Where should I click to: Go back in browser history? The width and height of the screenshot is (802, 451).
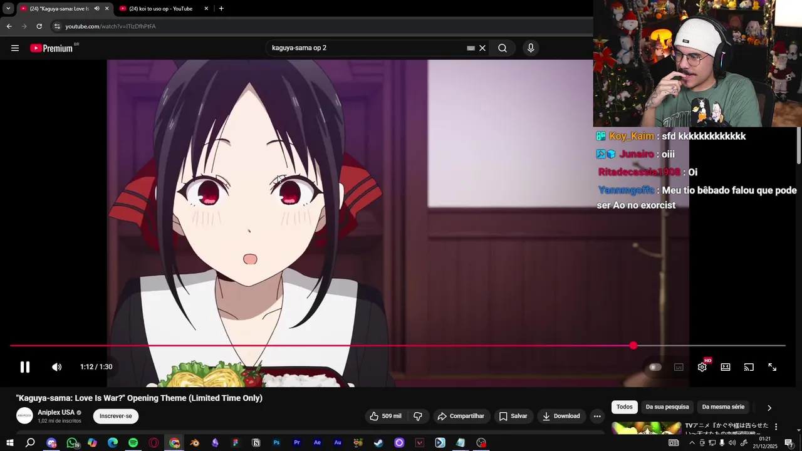coord(9,26)
